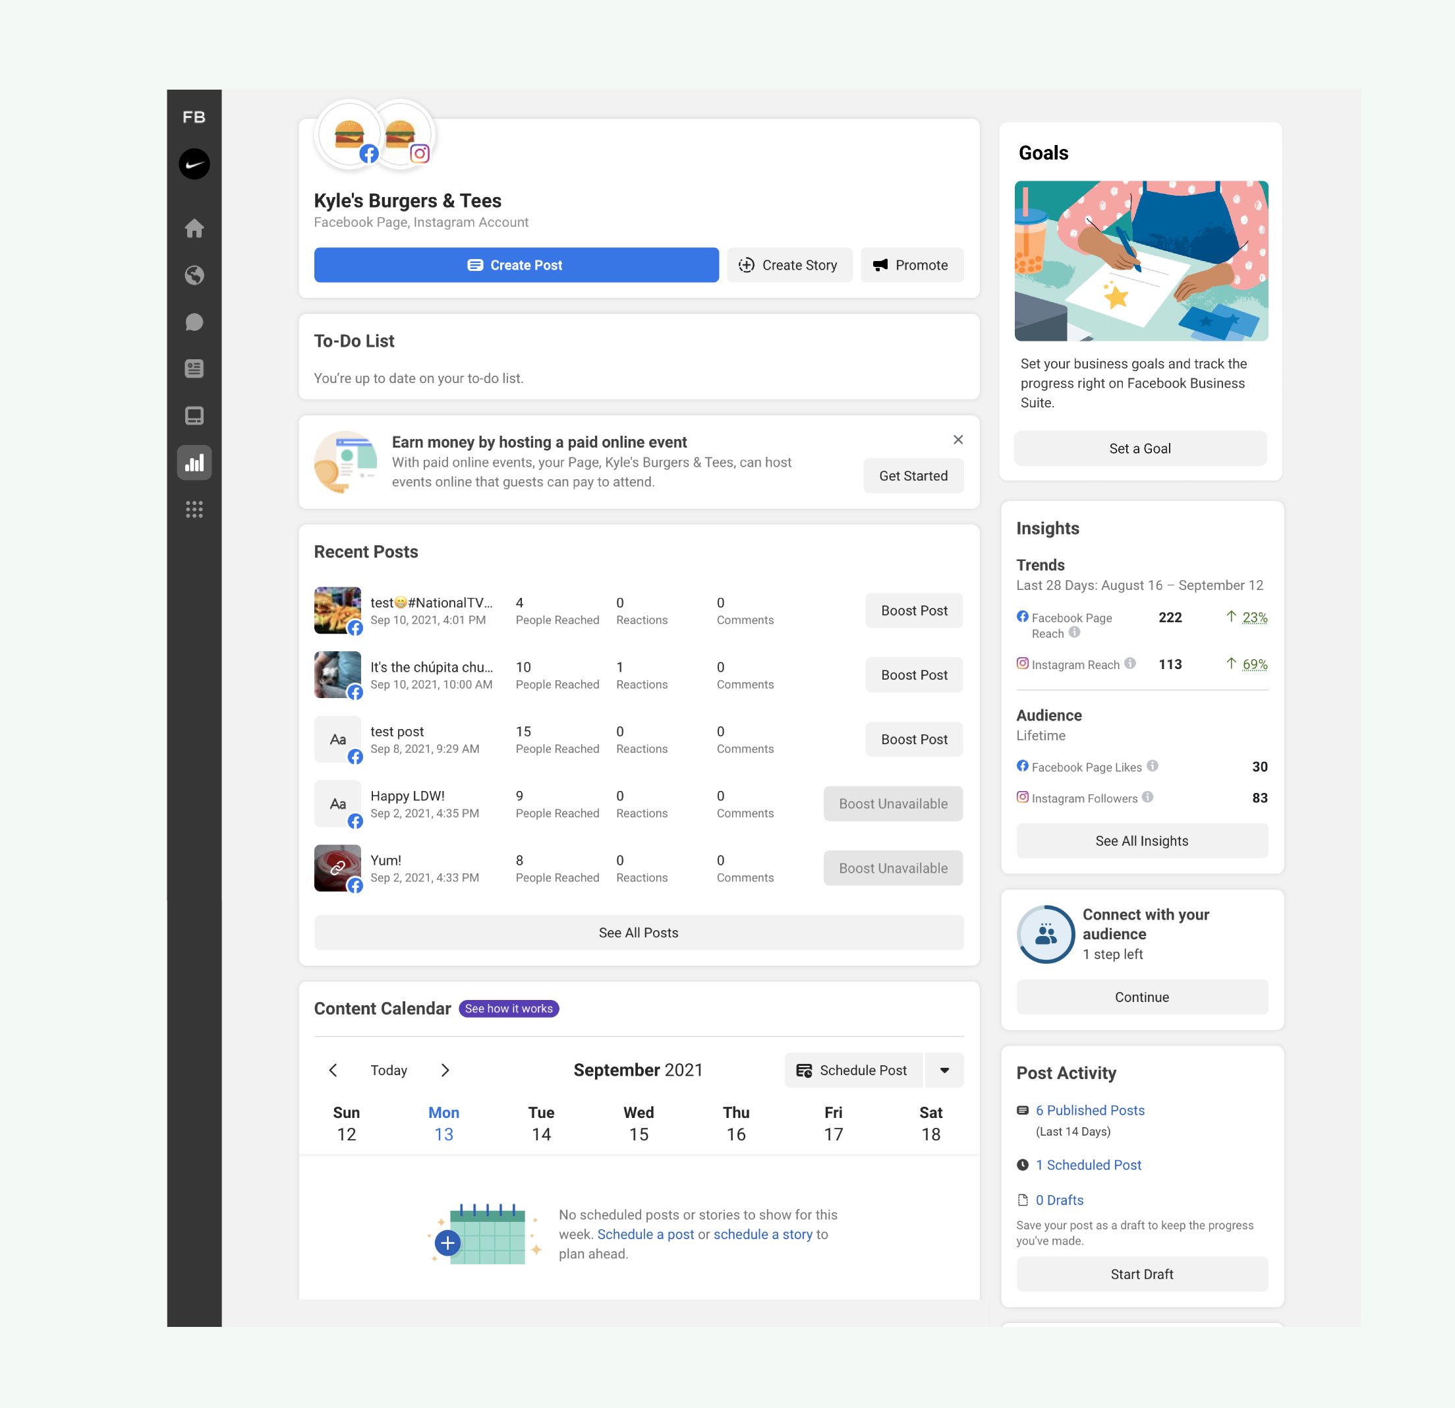Click See how it works badge
The height and width of the screenshot is (1408, 1455).
tap(509, 1009)
